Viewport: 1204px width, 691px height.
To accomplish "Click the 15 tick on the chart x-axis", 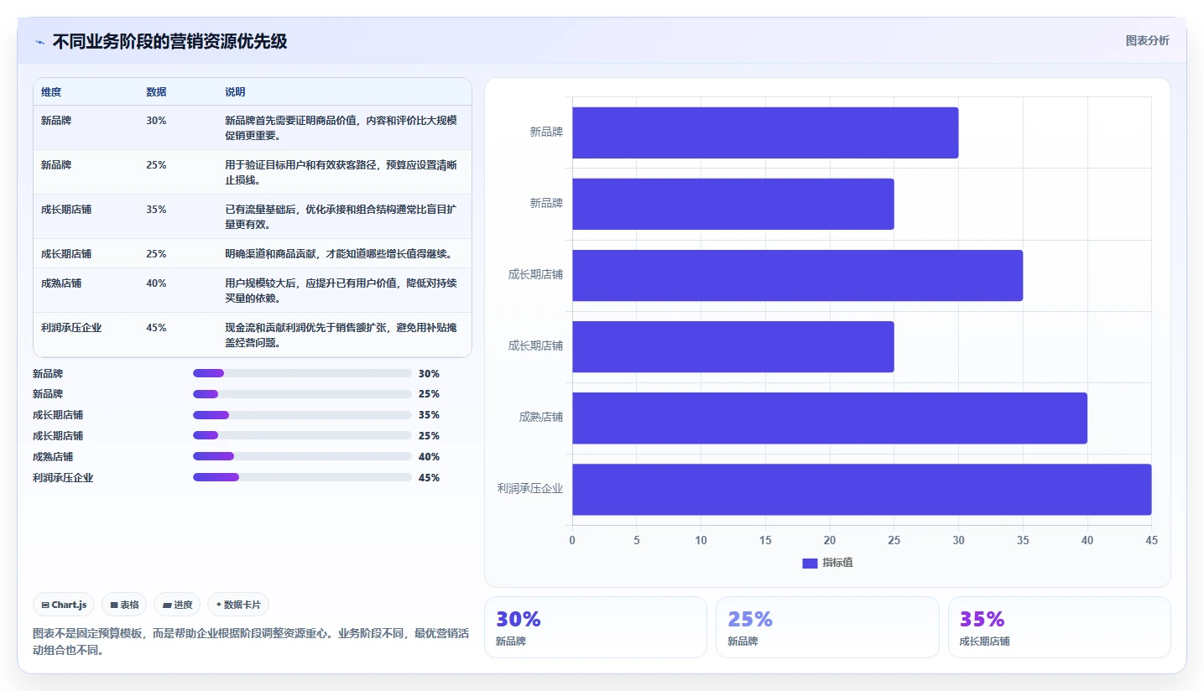I will point(765,541).
